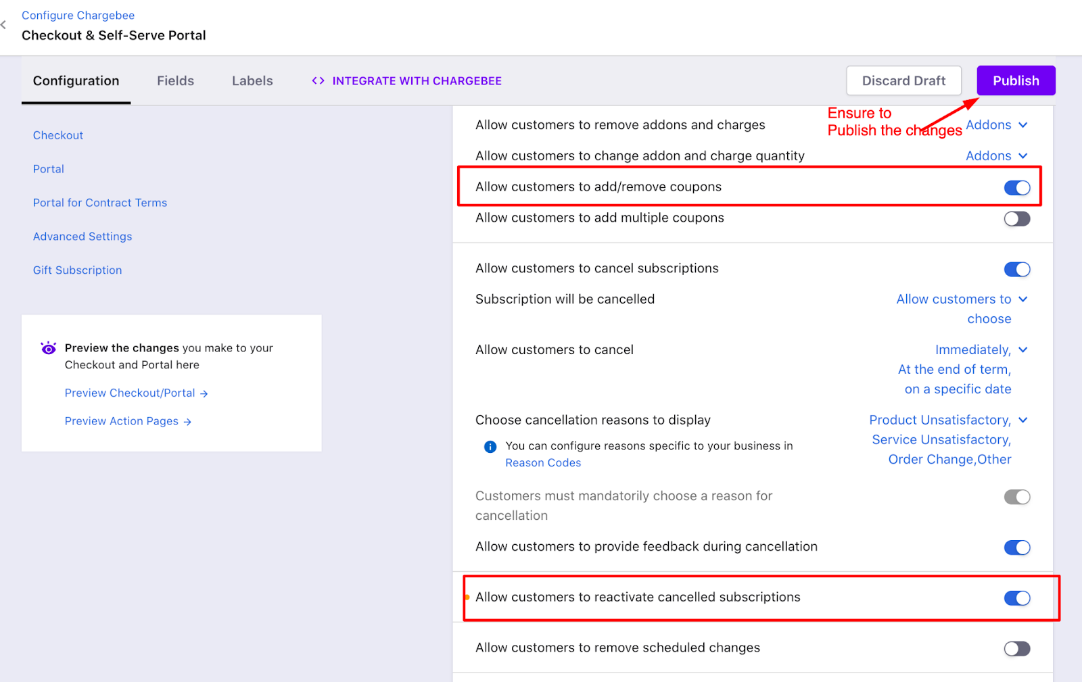The image size is (1082, 682).
Task: Click the arrow beside Preview Action Pages
Action: point(186,421)
